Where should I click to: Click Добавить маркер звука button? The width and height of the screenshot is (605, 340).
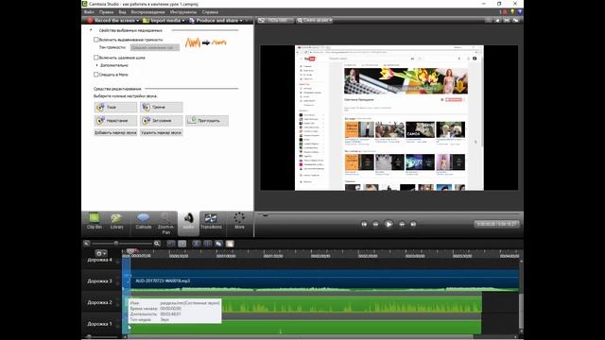(x=115, y=132)
